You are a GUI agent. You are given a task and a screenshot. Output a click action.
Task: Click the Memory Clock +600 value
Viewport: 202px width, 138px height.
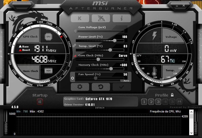124,65
